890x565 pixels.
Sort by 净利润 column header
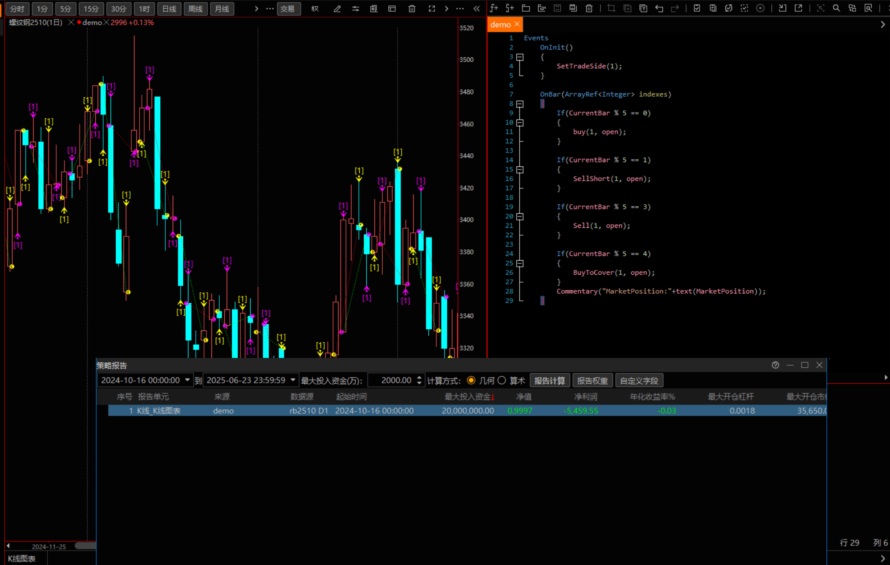click(x=586, y=397)
